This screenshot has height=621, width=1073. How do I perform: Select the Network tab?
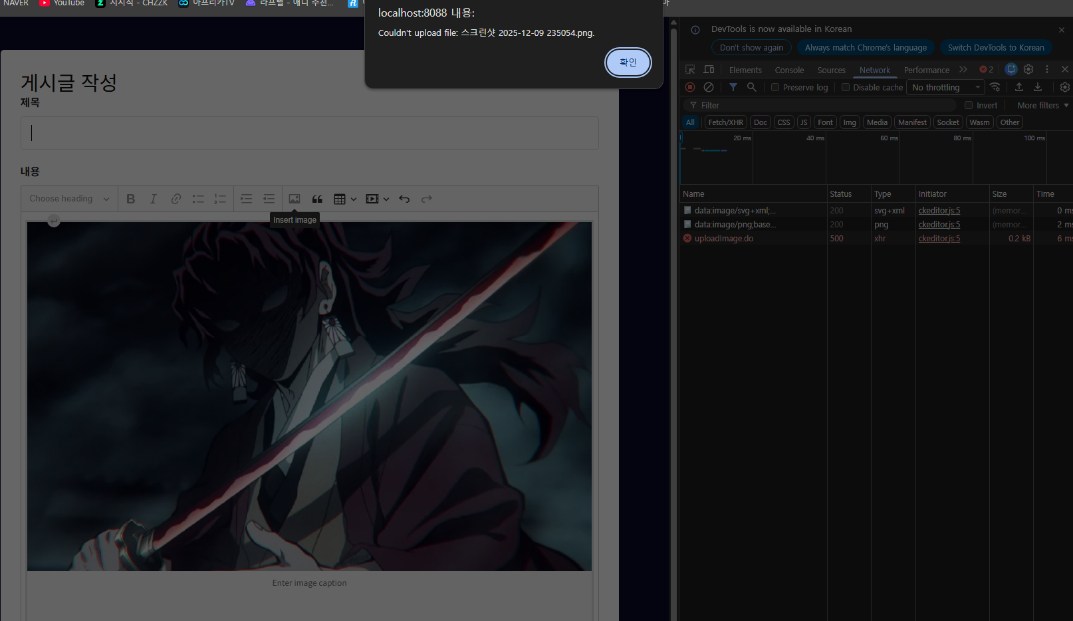(x=874, y=70)
